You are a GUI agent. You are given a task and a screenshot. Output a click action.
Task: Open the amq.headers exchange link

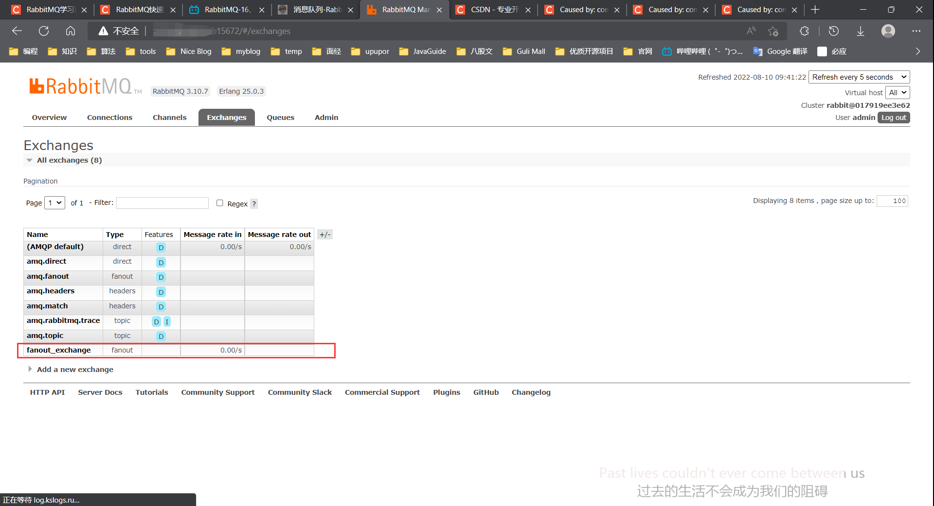pos(51,291)
